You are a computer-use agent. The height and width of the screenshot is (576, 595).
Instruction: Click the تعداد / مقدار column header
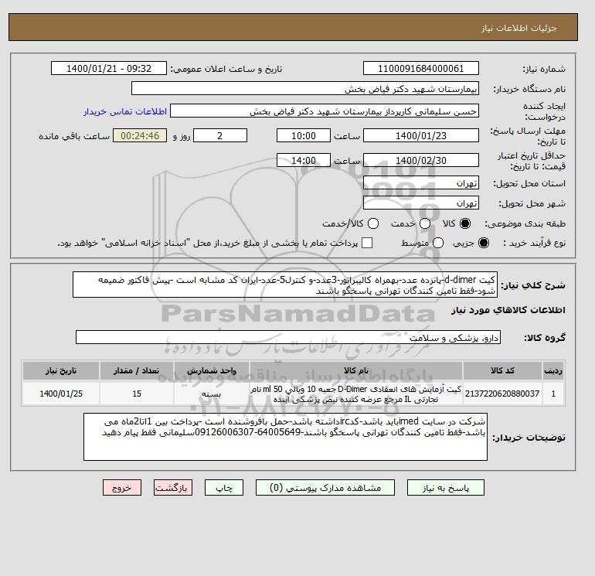137,370
